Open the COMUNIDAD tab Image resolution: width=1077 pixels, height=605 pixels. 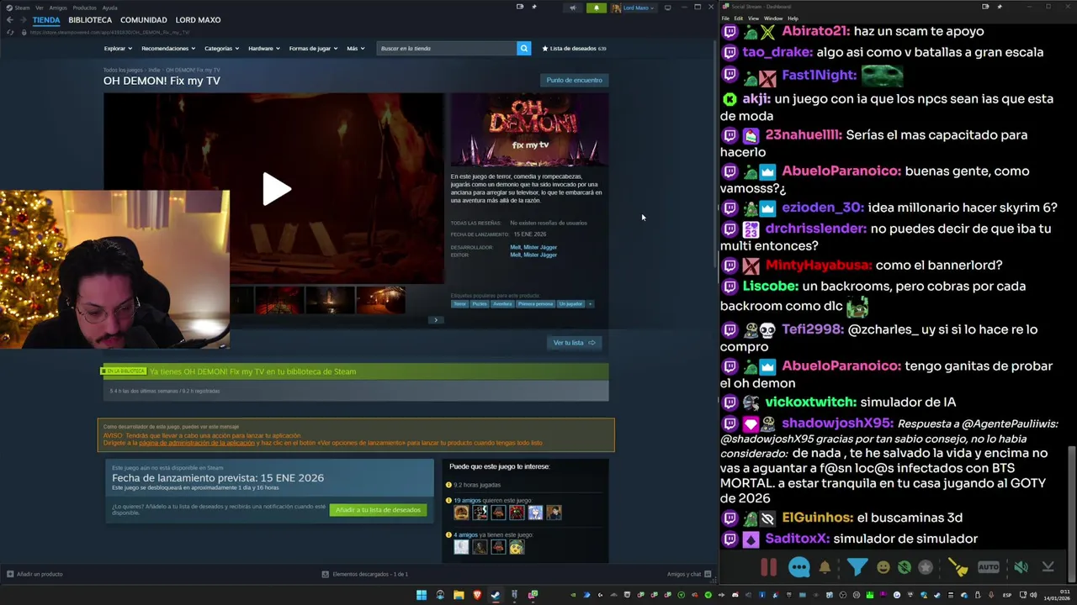[x=143, y=19]
